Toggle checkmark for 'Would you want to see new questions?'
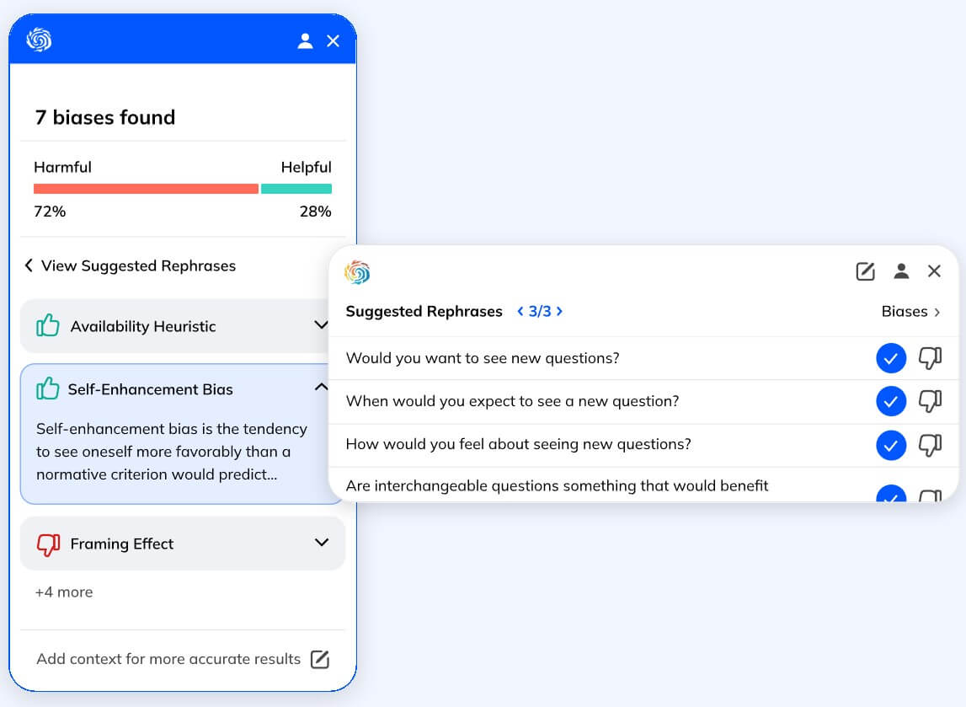The image size is (966, 707). pos(891,358)
